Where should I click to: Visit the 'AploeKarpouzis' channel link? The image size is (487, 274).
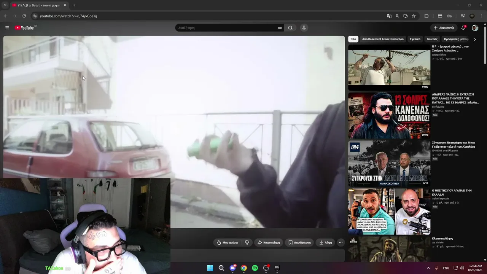coord(441,199)
